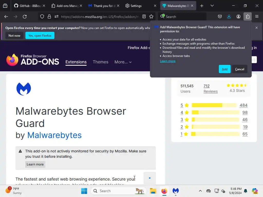Image resolution: width=263 pixels, height=197 pixels.
Task: Open the Firefox View icon
Action: [5, 6]
